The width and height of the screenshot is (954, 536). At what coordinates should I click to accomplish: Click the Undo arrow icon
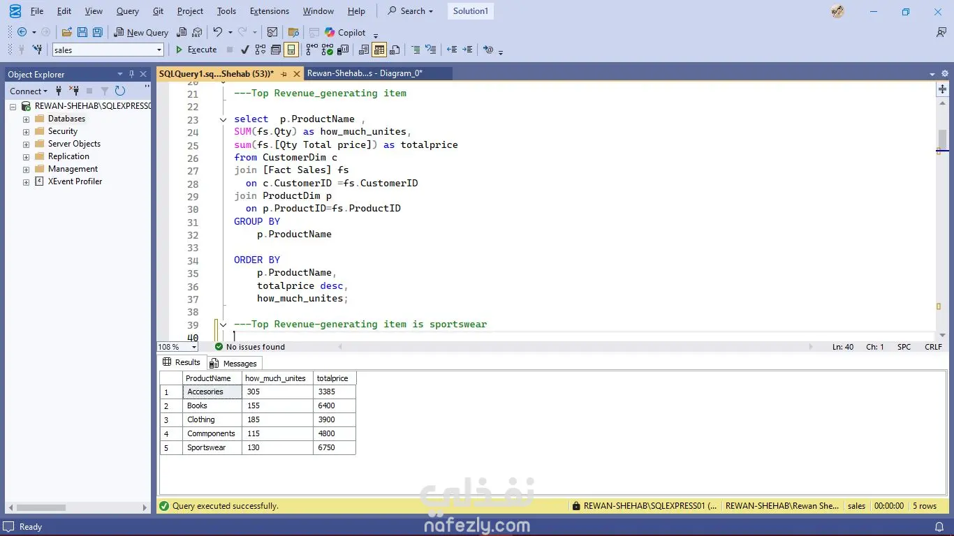click(218, 32)
